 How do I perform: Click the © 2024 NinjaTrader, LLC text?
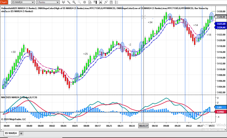point(13,119)
